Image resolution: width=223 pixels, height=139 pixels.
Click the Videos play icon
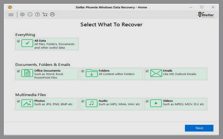point(156,103)
